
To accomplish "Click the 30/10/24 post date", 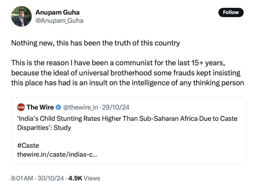I will [x=51, y=178].
